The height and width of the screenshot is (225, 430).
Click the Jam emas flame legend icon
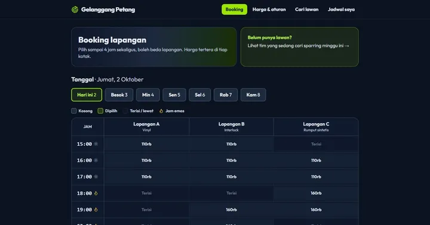(161, 111)
